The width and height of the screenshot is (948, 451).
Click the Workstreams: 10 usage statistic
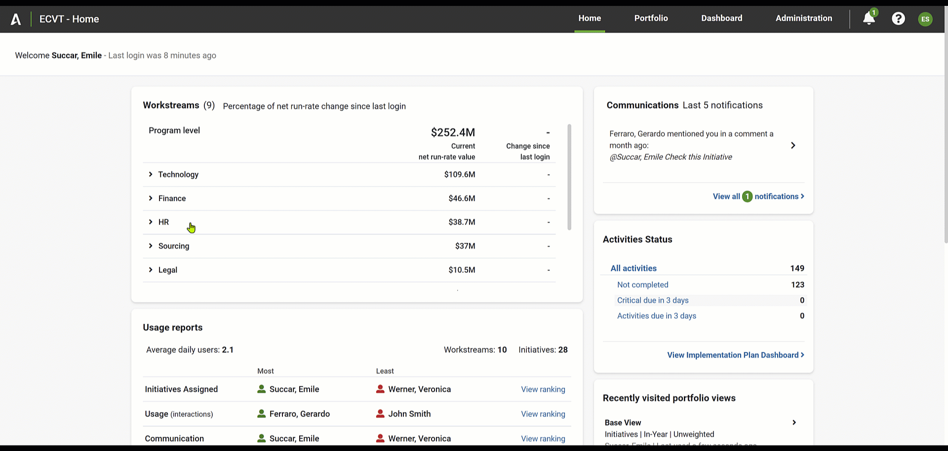[475, 350]
